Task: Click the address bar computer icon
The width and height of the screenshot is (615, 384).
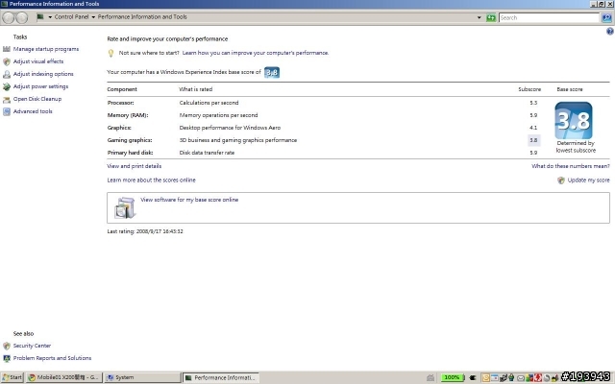Action: (x=40, y=17)
